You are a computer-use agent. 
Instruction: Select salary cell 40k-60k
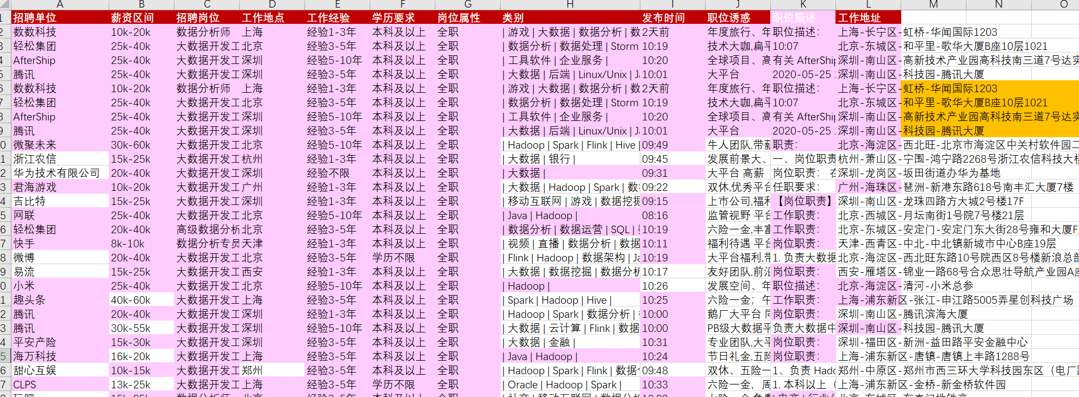(x=141, y=300)
